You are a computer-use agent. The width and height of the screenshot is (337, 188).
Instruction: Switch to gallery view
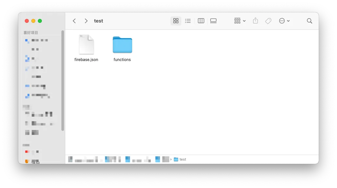click(x=213, y=21)
